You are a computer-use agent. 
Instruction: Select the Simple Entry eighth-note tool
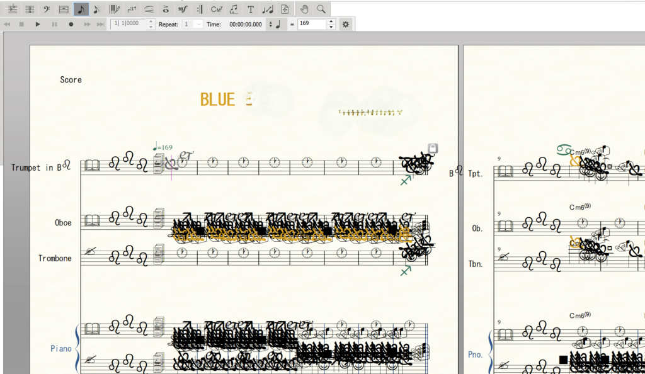tap(81, 9)
